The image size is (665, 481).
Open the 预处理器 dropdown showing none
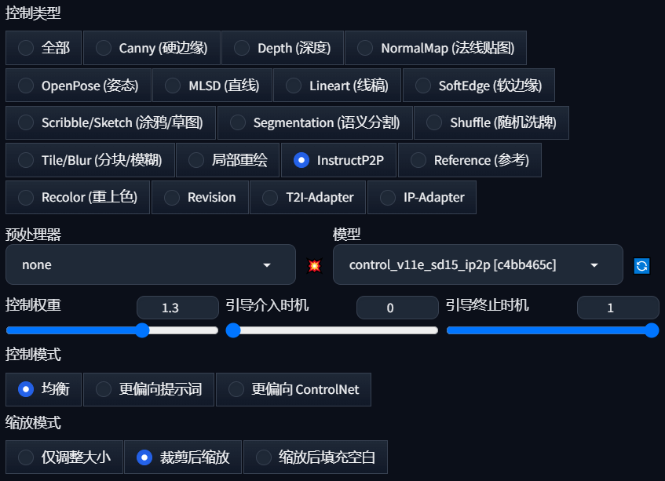[151, 265]
